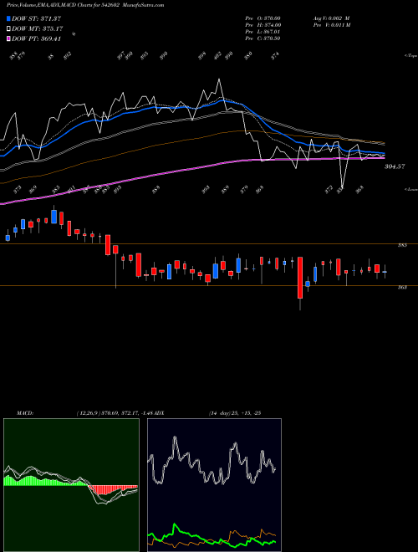Open the dark blue ADX indicator panel

coord(214,485)
